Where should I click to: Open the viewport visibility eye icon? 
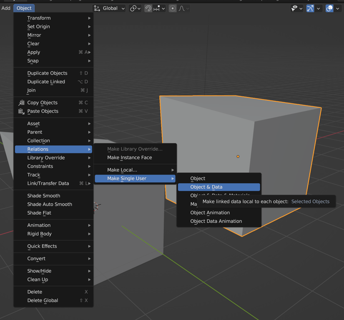point(295,8)
